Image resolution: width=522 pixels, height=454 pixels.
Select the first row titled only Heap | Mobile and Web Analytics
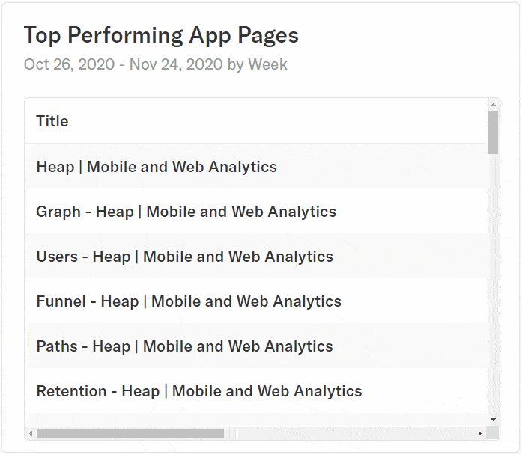point(256,166)
